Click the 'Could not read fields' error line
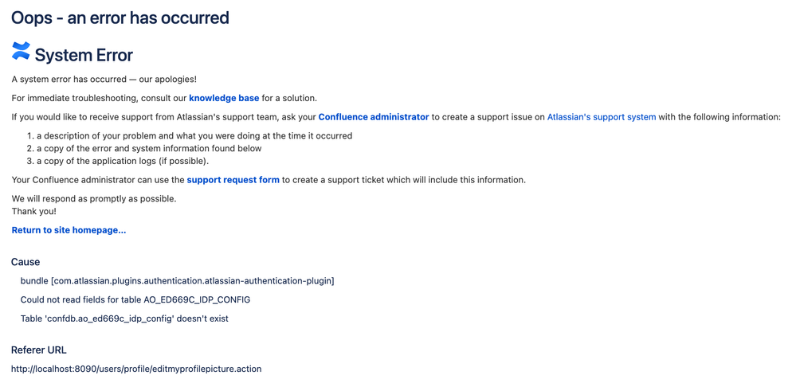Image resolution: width=796 pixels, height=383 pixels. [x=136, y=299]
